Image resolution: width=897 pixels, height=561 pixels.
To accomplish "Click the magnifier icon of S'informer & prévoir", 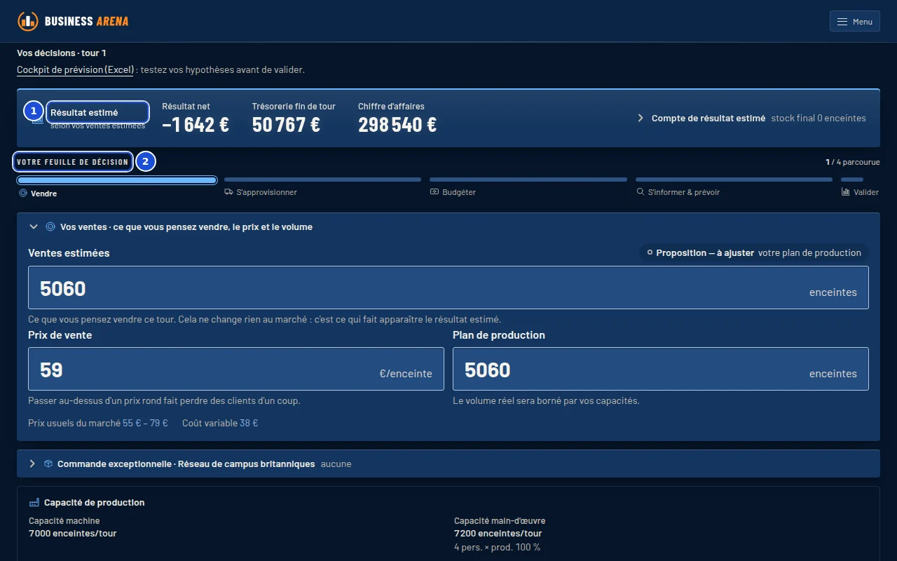I will coord(640,192).
